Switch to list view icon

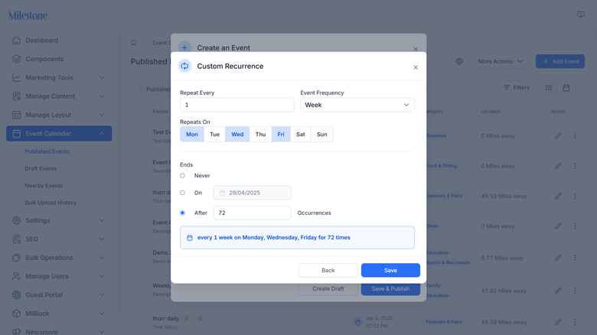coord(549,87)
